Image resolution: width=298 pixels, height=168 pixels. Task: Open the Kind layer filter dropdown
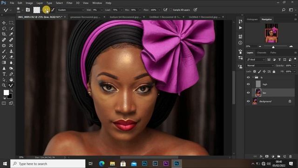(256, 60)
